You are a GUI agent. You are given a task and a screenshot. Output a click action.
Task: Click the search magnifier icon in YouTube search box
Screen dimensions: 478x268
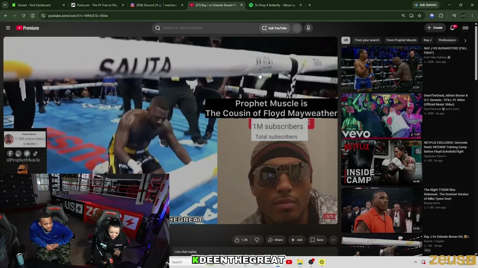[x=158, y=28]
